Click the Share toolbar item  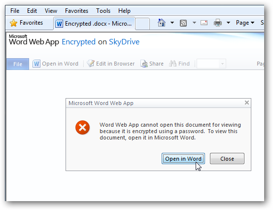click(152, 64)
